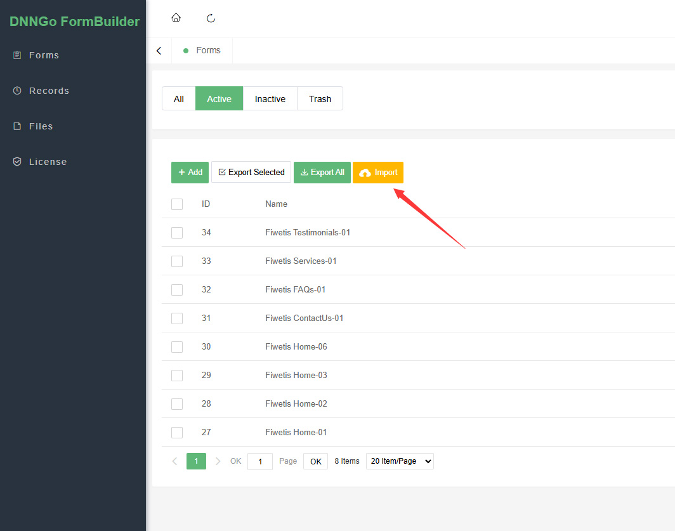
Task: Click the Fiwetis Testimonials-01 name
Action: coord(308,233)
